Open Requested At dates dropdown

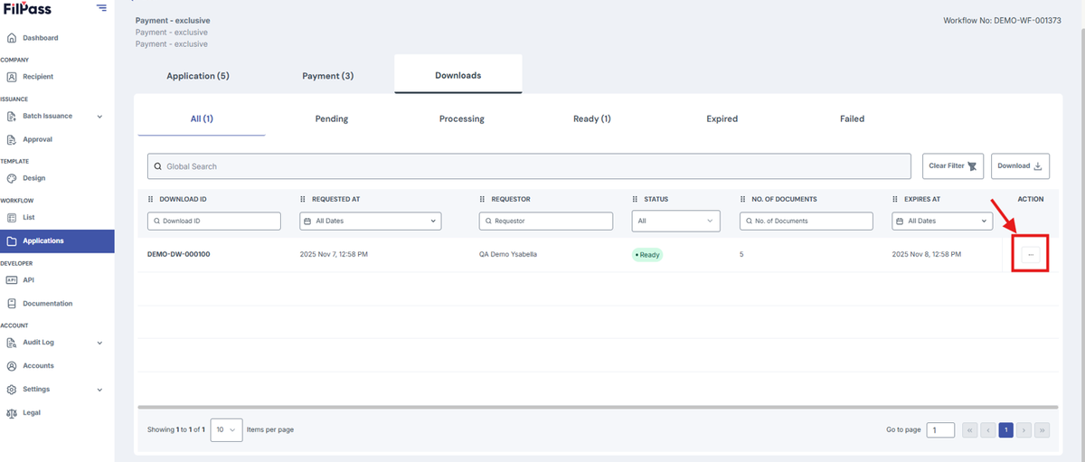click(371, 221)
